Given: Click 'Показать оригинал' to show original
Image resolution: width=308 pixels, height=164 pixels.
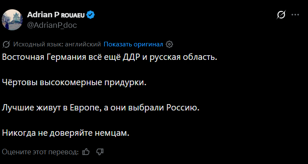Looking at the screenshot, I should click(x=133, y=44).
